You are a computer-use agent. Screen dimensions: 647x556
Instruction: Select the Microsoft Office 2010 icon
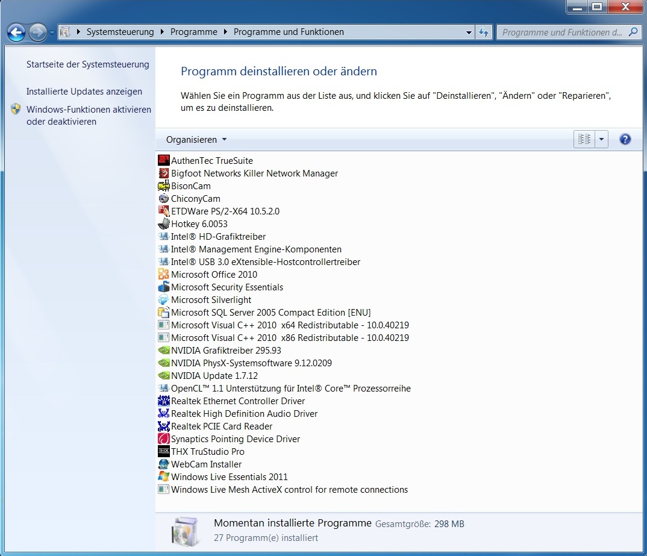point(164,274)
